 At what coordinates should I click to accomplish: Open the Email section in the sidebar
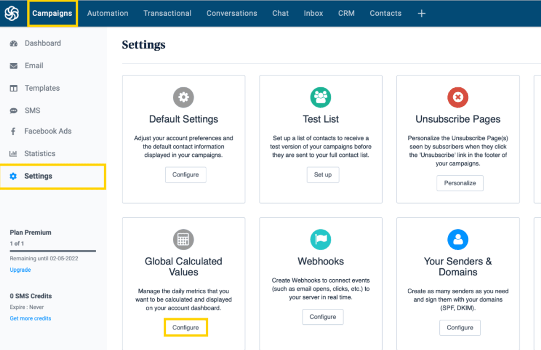pyautogui.click(x=34, y=65)
